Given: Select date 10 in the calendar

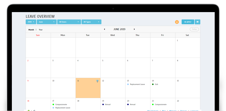Looking at the screenshot, I should 53,81.
